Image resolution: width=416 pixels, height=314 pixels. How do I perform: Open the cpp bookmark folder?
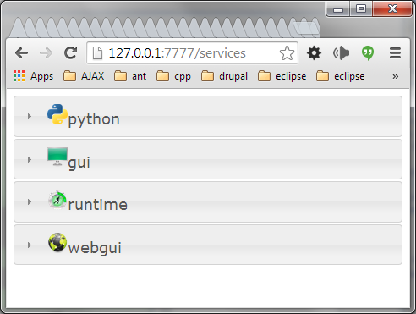[x=173, y=76]
